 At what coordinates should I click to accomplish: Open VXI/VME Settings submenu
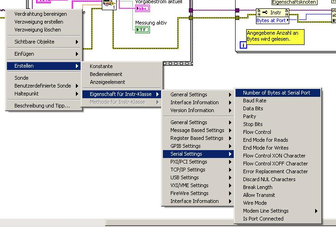point(198,185)
